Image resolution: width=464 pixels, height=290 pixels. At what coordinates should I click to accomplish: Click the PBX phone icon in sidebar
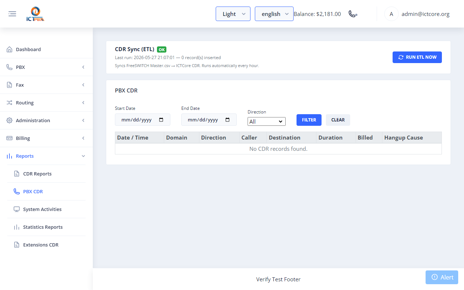coord(9,67)
